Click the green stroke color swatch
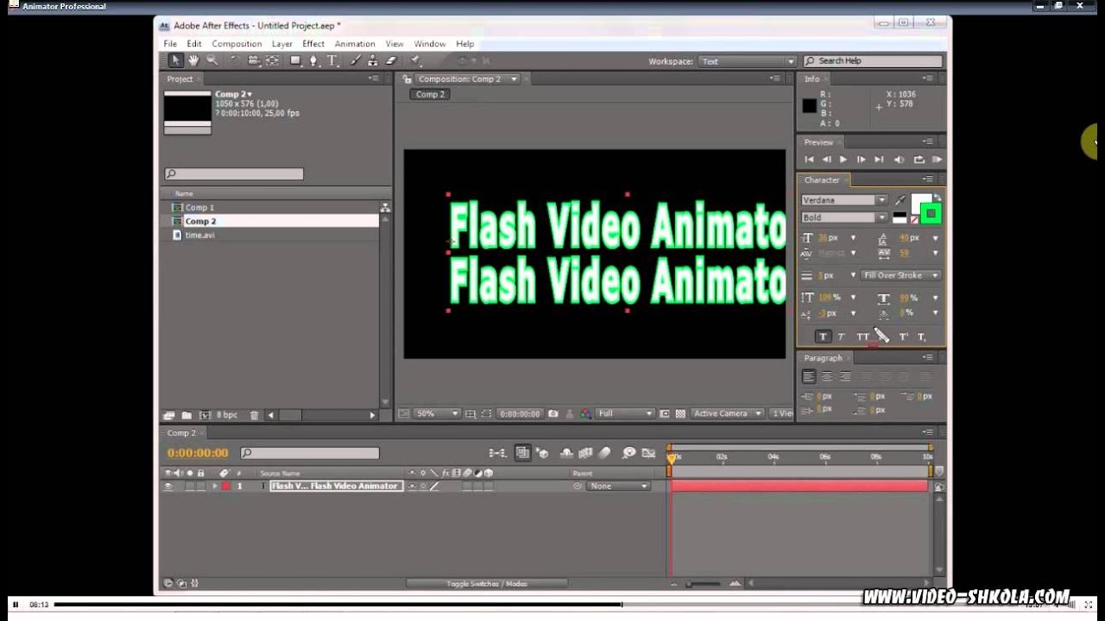The height and width of the screenshot is (621, 1105). click(931, 213)
